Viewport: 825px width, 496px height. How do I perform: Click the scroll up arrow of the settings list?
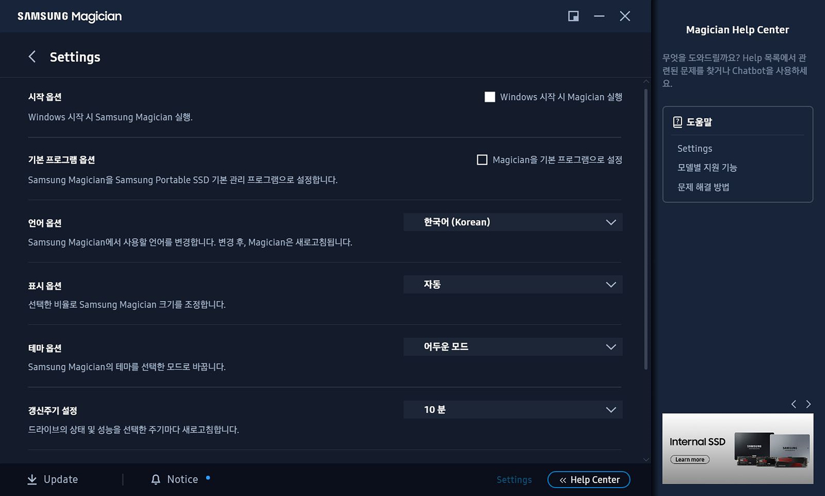click(646, 81)
